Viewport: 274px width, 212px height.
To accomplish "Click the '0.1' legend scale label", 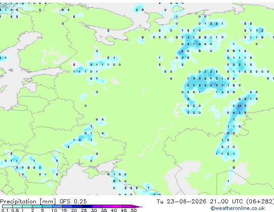I will [5, 210].
